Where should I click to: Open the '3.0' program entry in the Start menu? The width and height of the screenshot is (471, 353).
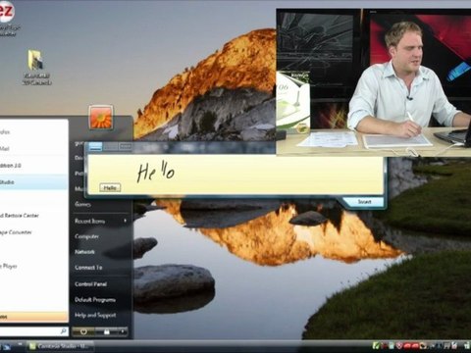[x=34, y=166]
